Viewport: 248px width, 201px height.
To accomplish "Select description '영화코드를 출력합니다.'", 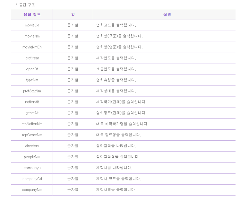I will coord(116,25).
